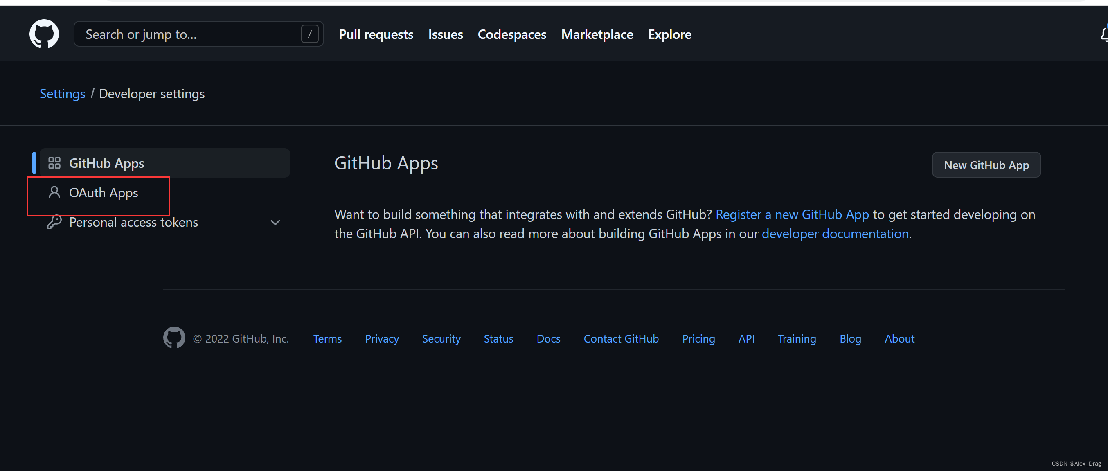Click the notifications bell icon

click(1103, 34)
